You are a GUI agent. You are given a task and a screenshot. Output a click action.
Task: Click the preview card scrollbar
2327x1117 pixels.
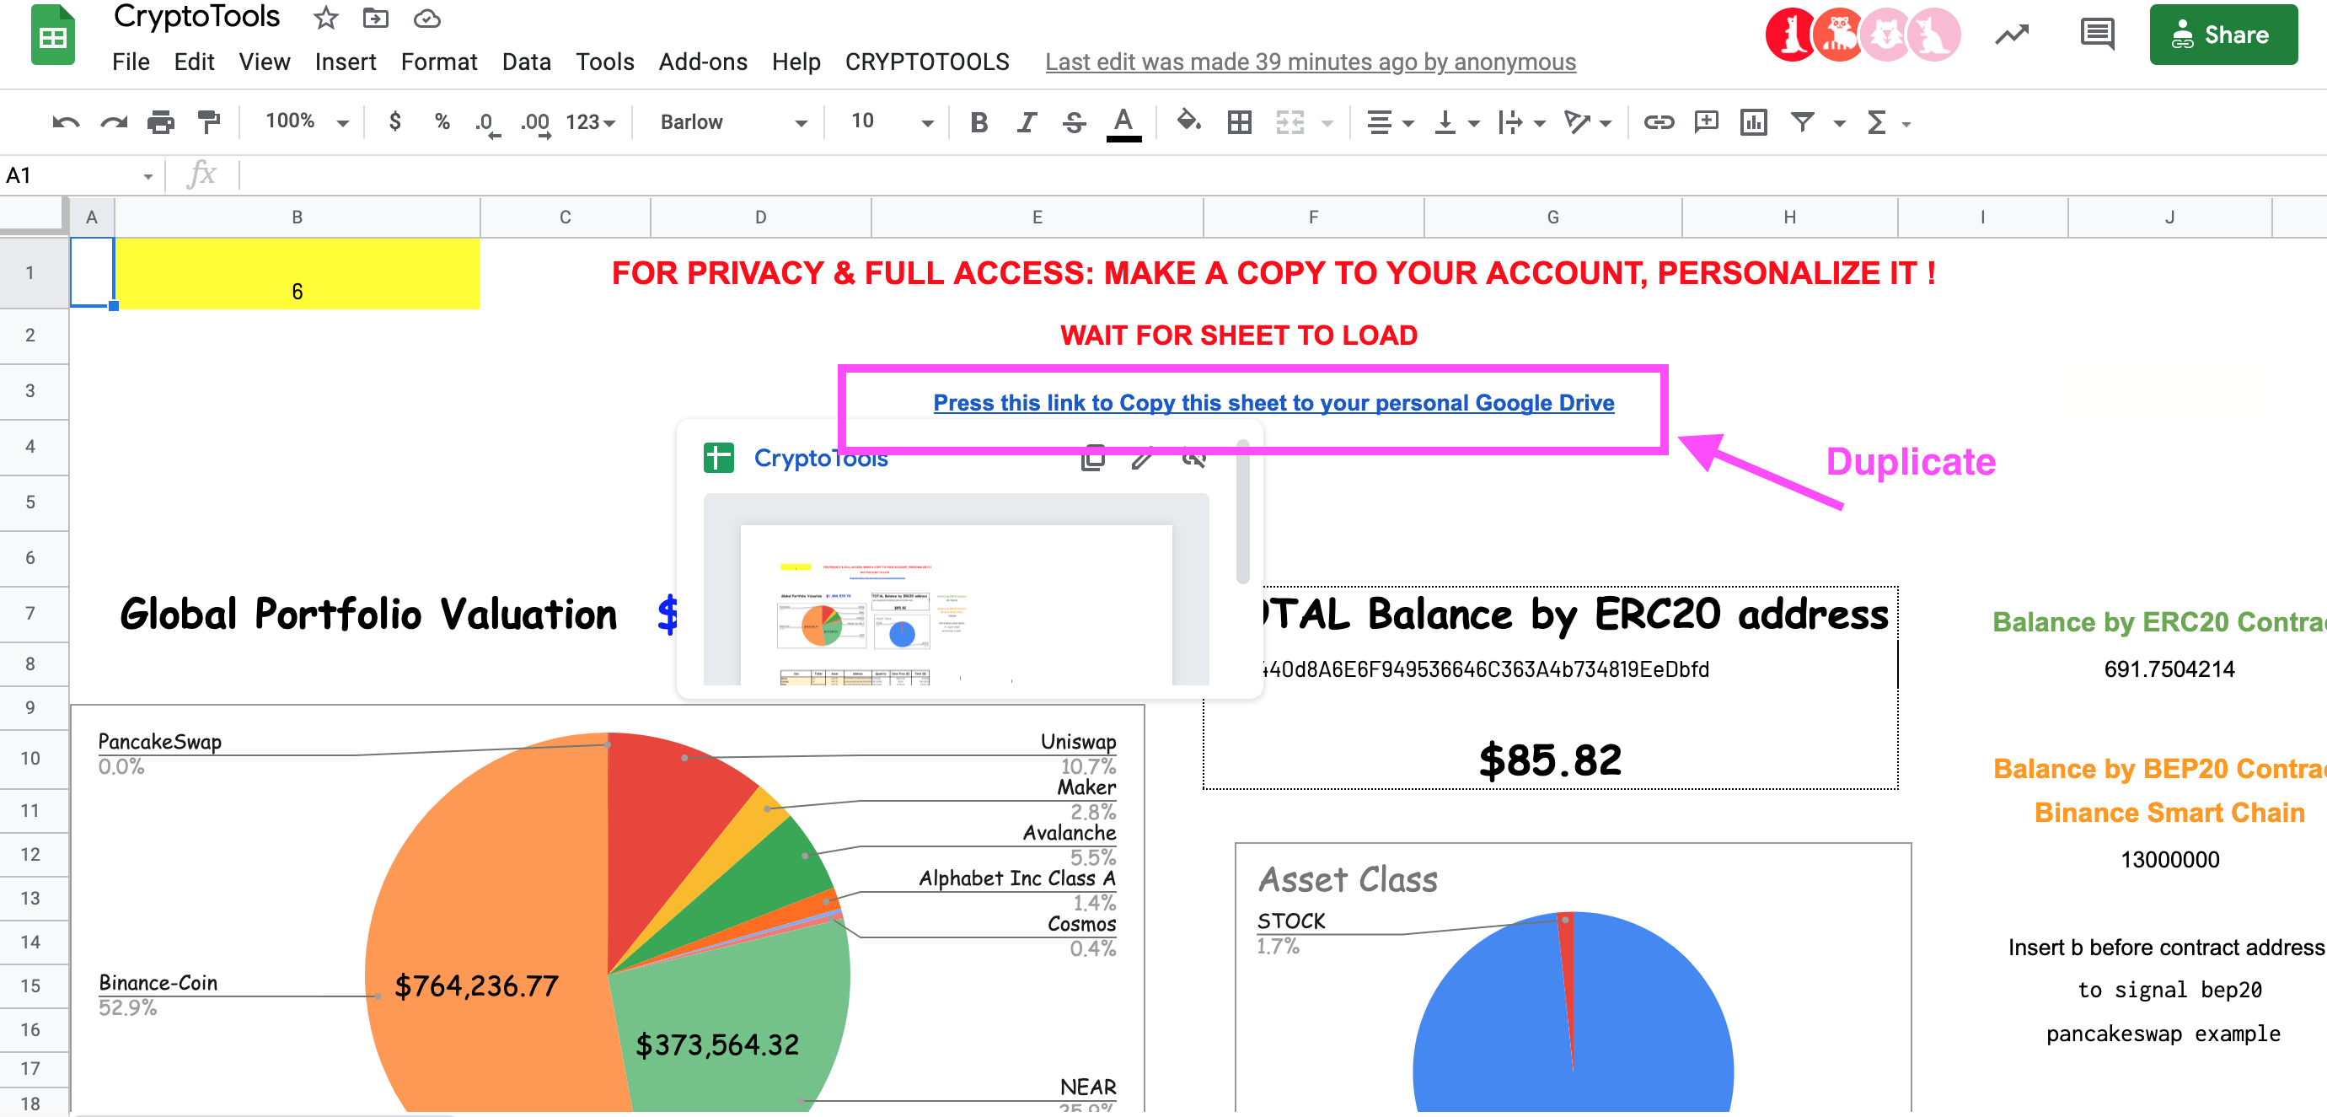(1243, 512)
